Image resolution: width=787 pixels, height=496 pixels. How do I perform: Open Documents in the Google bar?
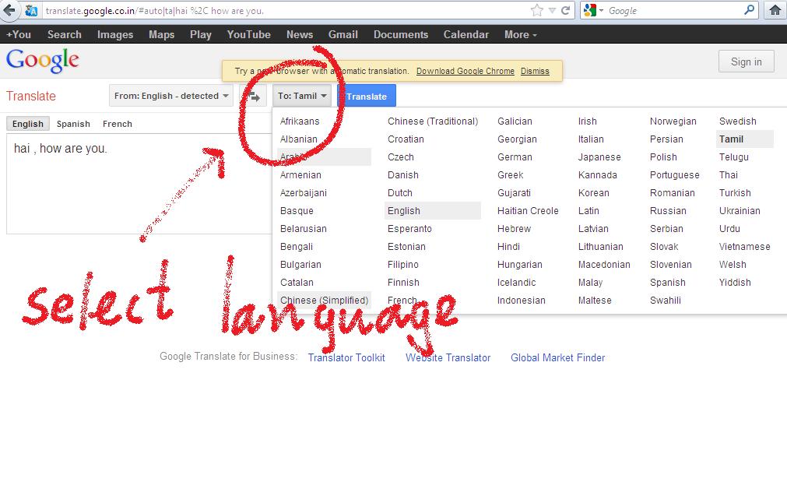click(x=401, y=34)
